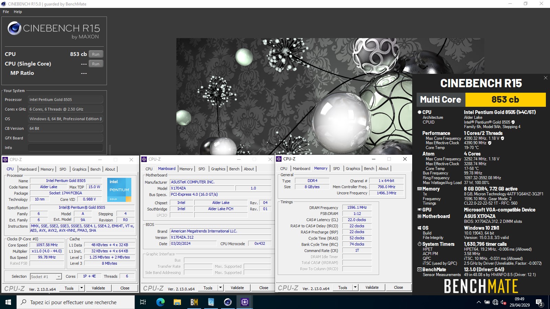Open File Explorer from the taskbar
The width and height of the screenshot is (550, 309).
click(x=177, y=302)
